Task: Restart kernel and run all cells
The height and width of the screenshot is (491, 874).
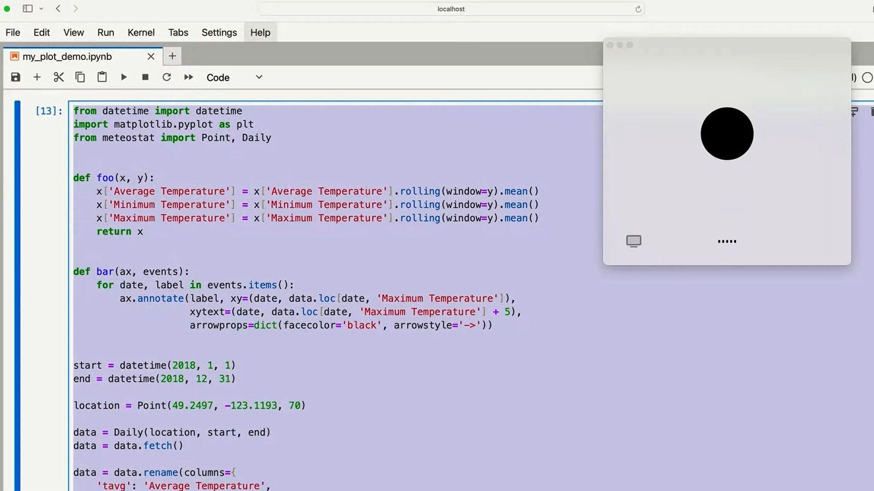Action: 188,77
